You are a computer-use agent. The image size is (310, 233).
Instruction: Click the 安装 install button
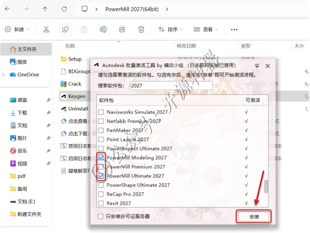click(253, 216)
